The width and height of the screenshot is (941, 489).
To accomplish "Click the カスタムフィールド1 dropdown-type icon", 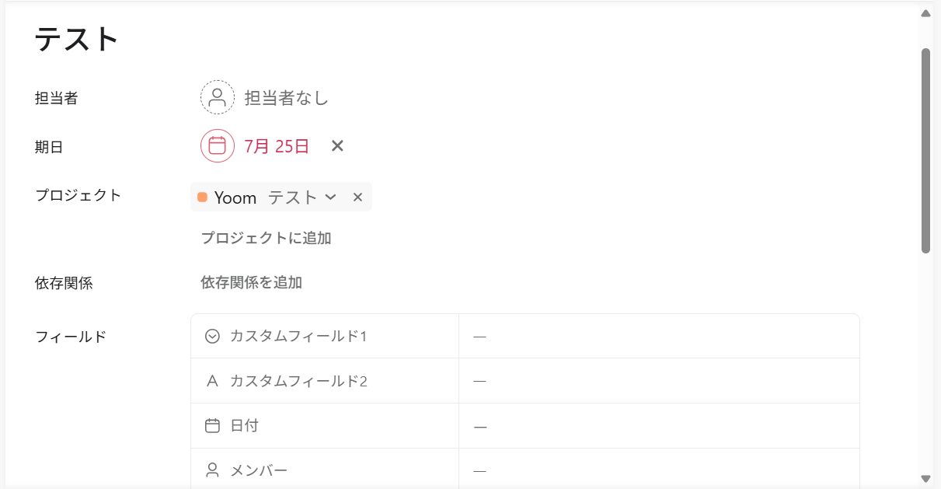I will [212, 336].
